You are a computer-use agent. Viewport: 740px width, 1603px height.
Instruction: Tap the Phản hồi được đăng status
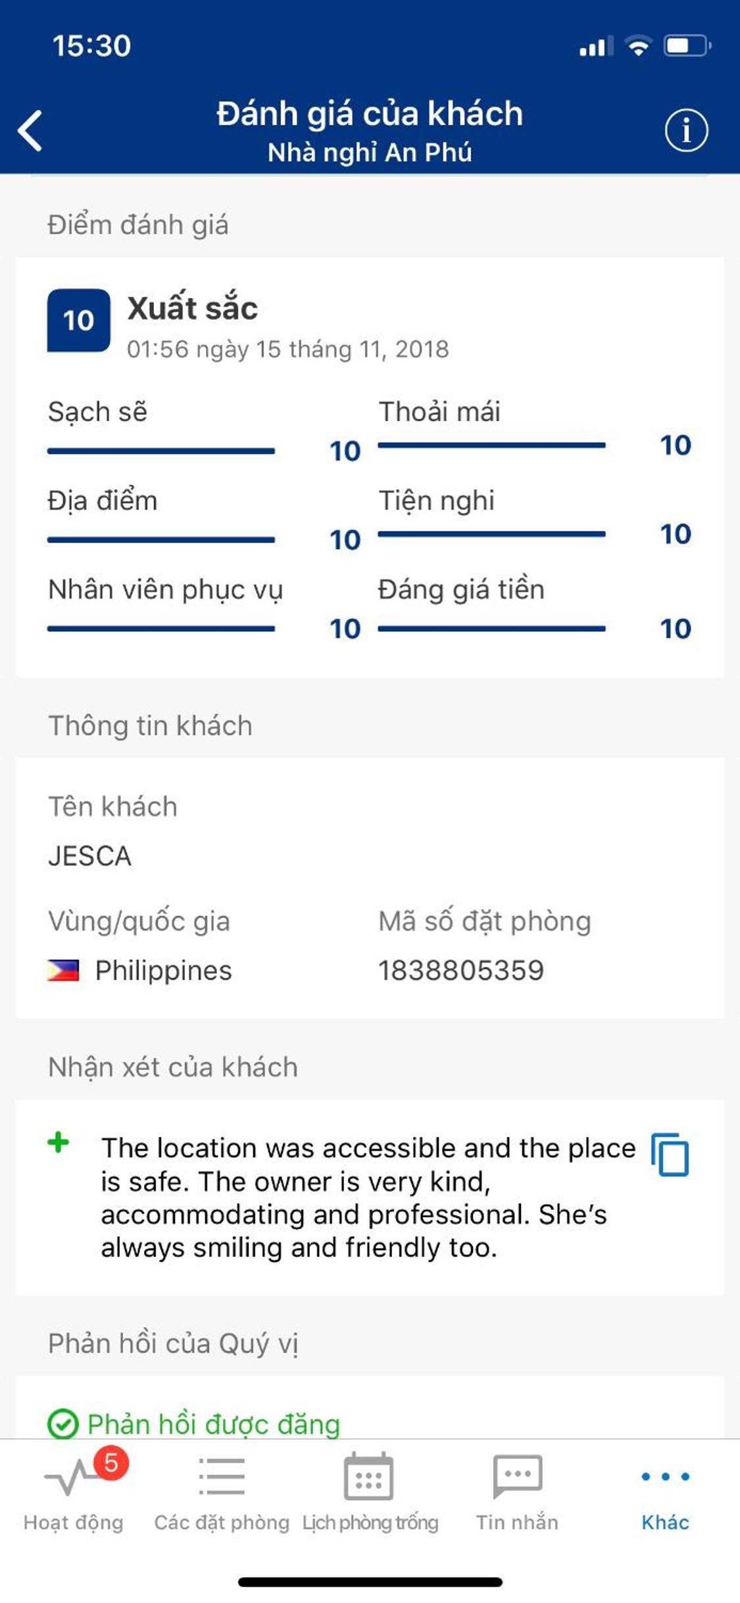[x=214, y=1425]
